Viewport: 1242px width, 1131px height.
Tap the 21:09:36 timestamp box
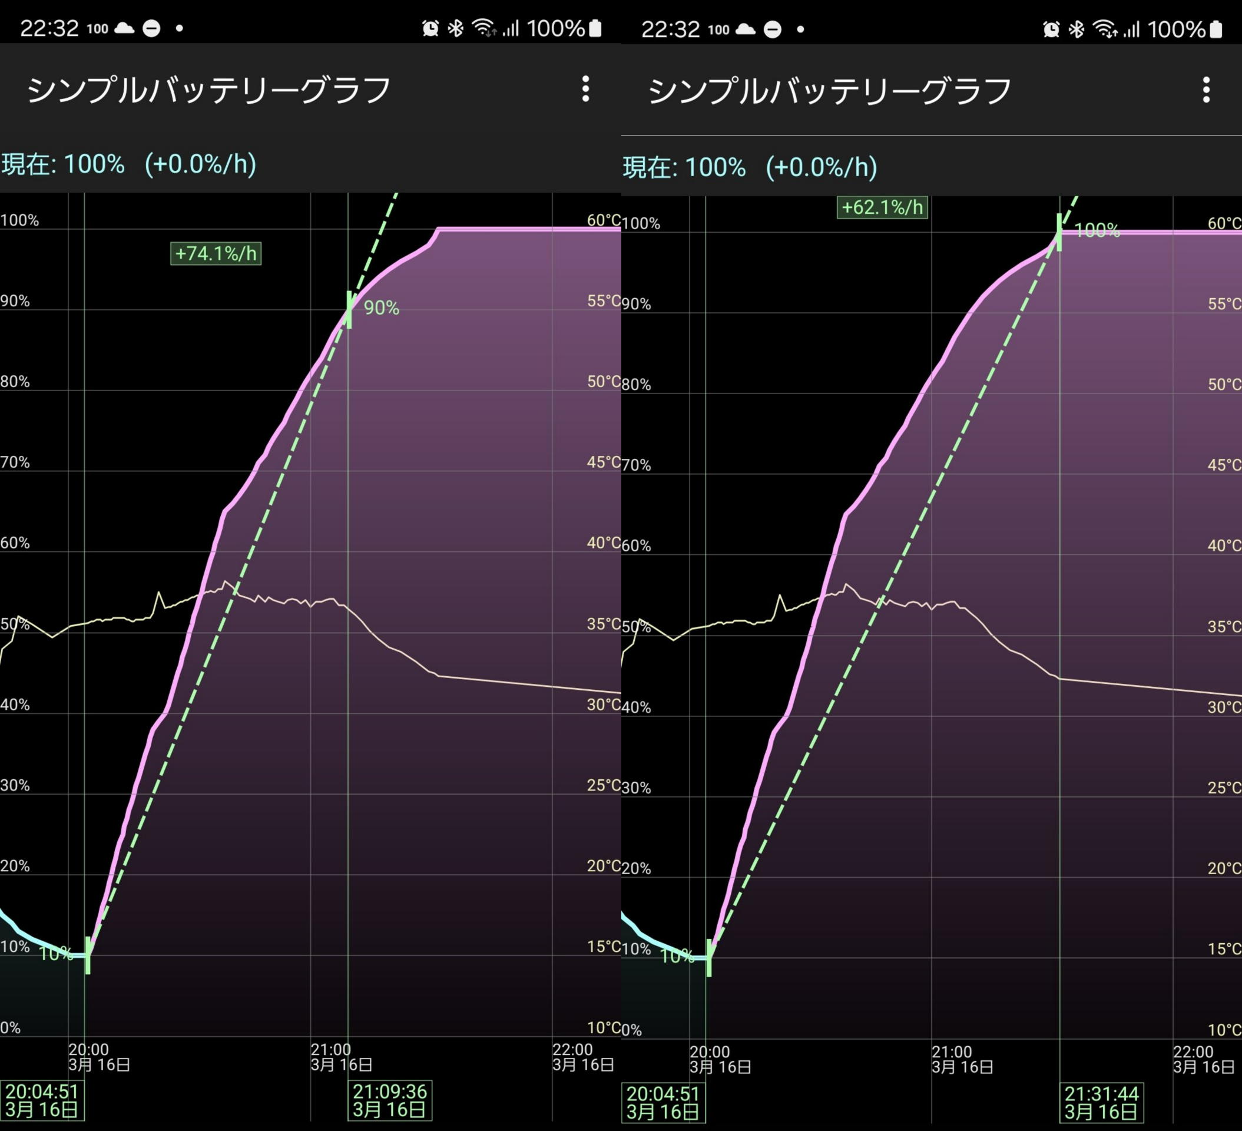point(389,1100)
